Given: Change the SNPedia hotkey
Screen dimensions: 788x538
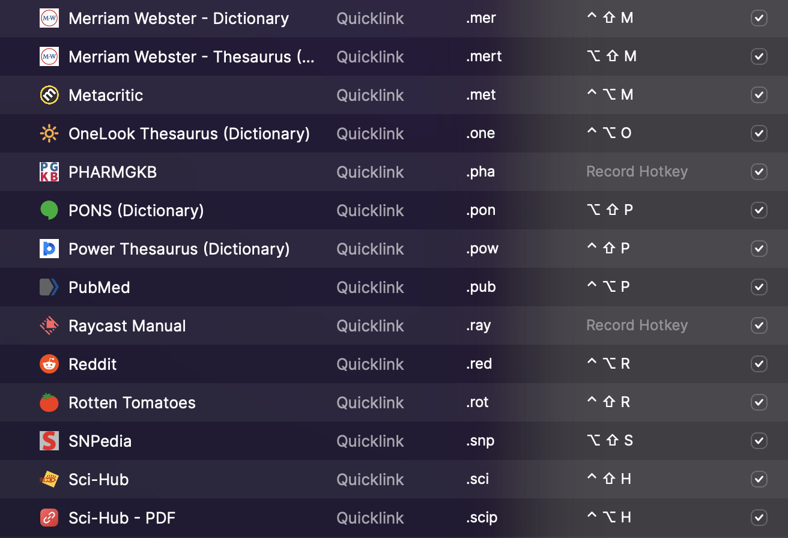Looking at the screenshot, I should tap(610, 441).
